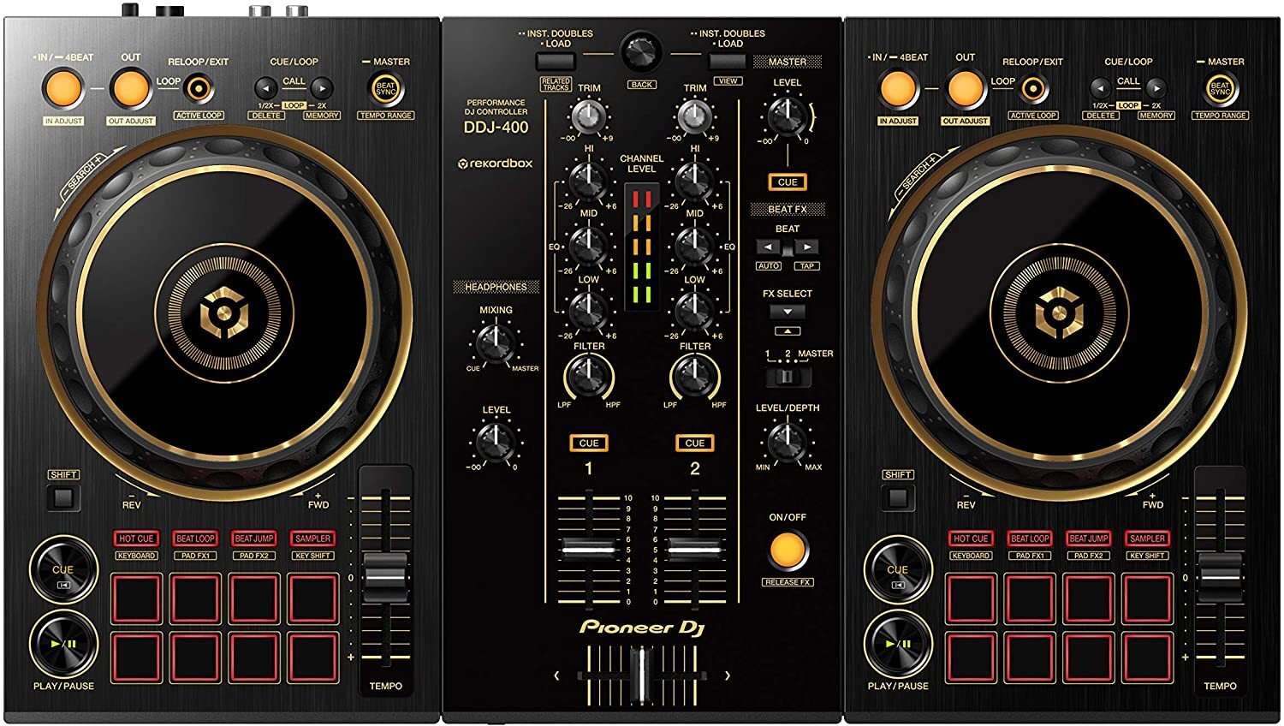Click the channel 2 TRIM knob
This screenshot has height=726, width=1284.
click(x=694, y=116)
